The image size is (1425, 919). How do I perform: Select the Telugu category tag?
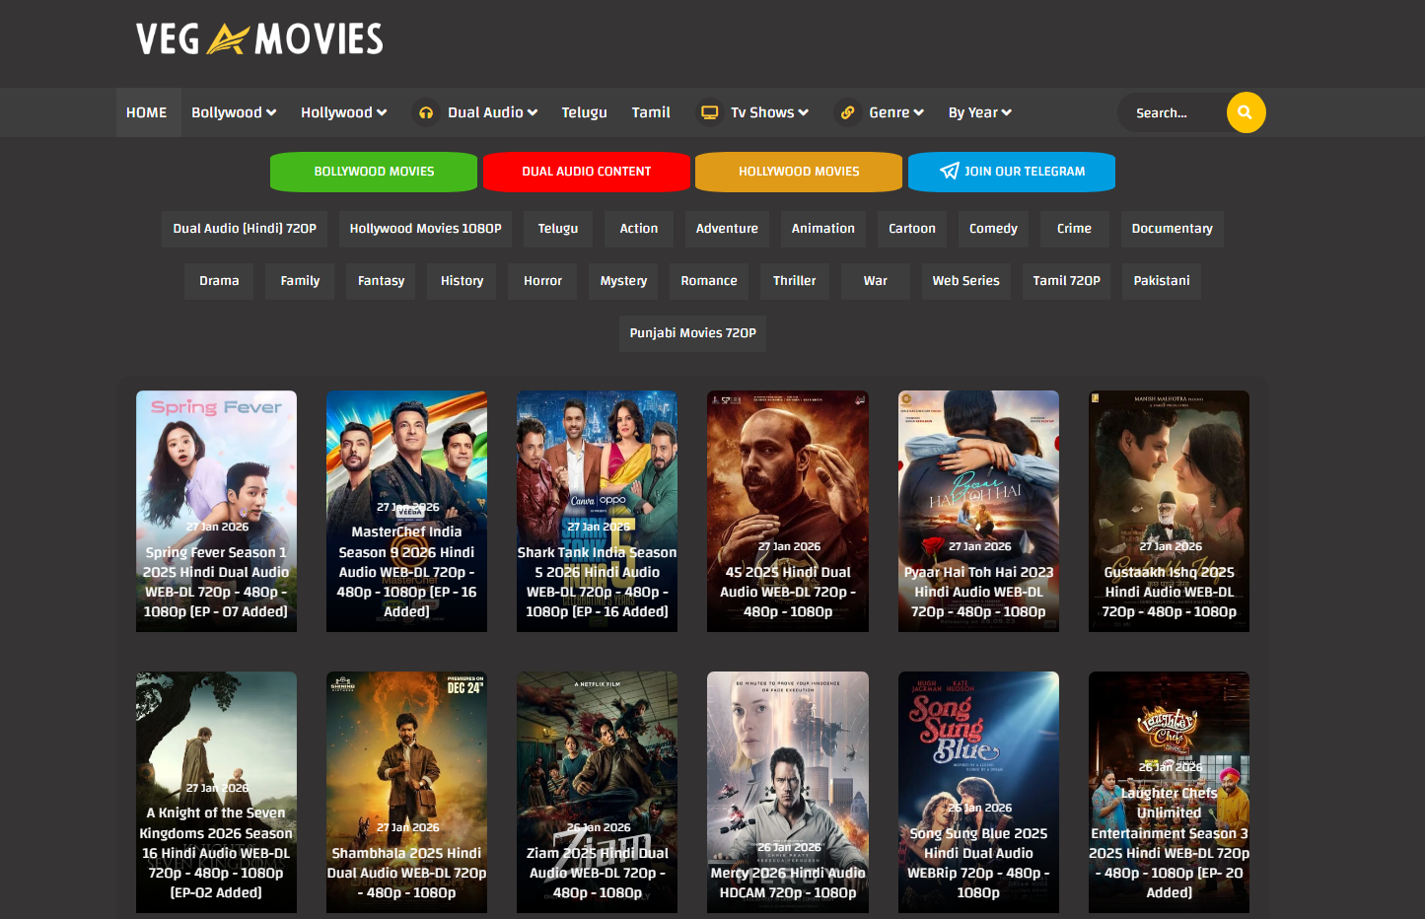pyautogui.click(x=558, y=229)
